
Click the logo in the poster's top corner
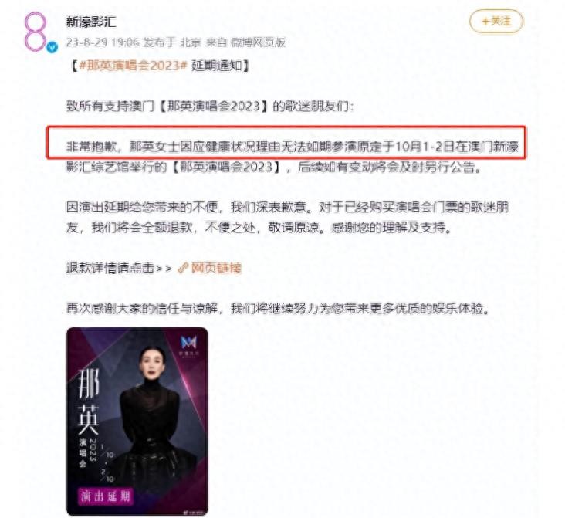coord(189,344)
